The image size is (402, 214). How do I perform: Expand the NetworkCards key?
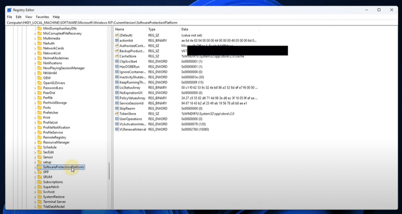coord(35,48)
